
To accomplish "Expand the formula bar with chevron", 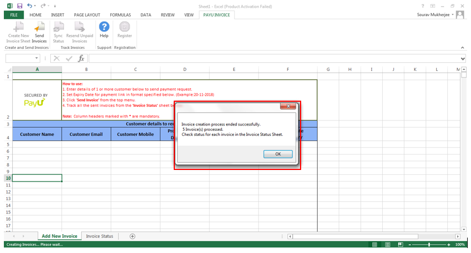I will click(x=463, y=59).
